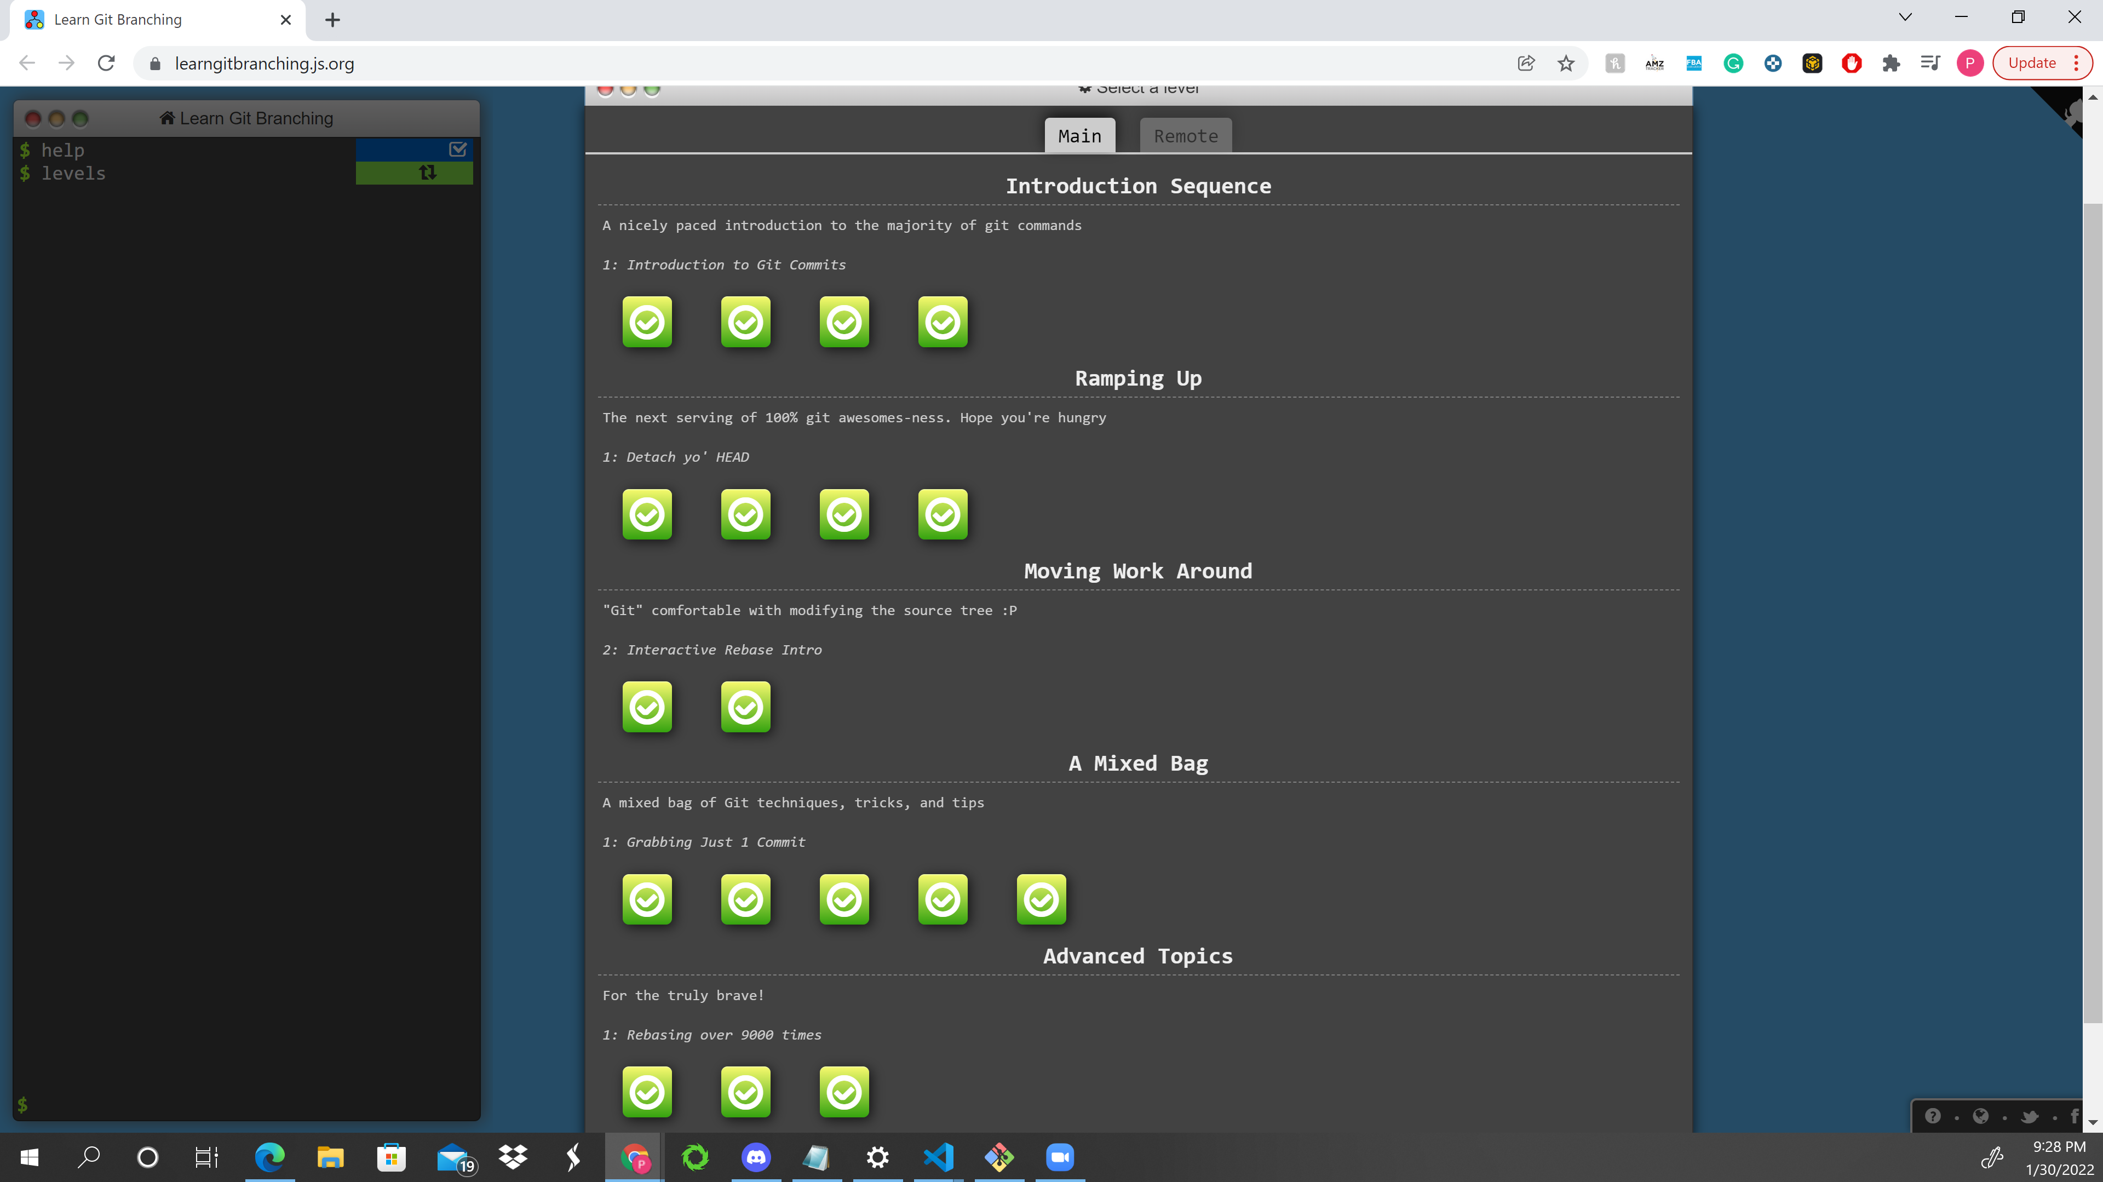2103x1182 pixels.
Task: Reload the page
Action: [106, 63]
